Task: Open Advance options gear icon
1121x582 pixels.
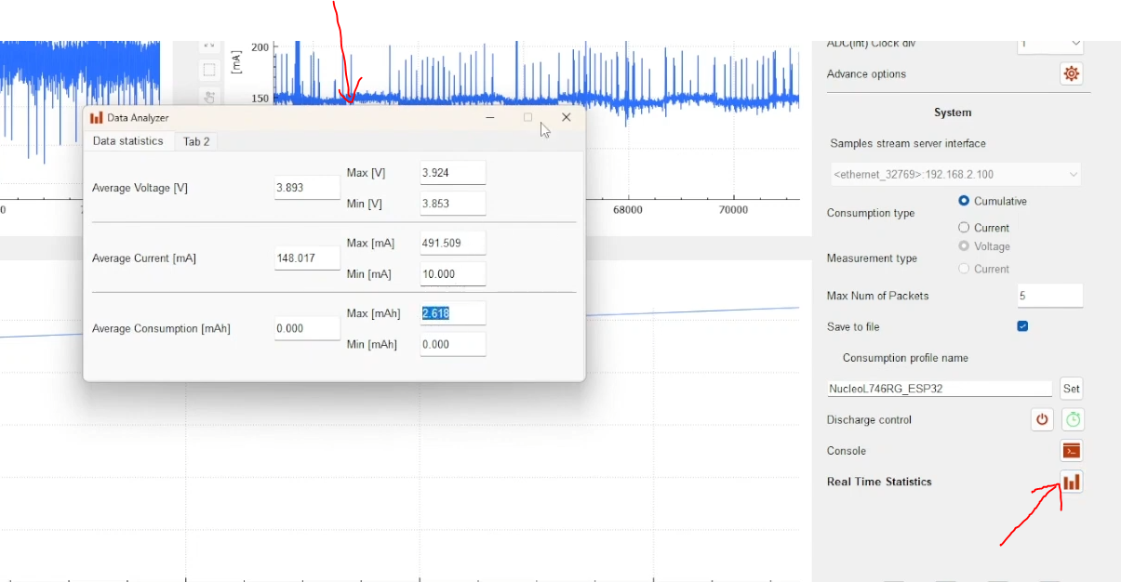Action: (x=1072, y=74)
